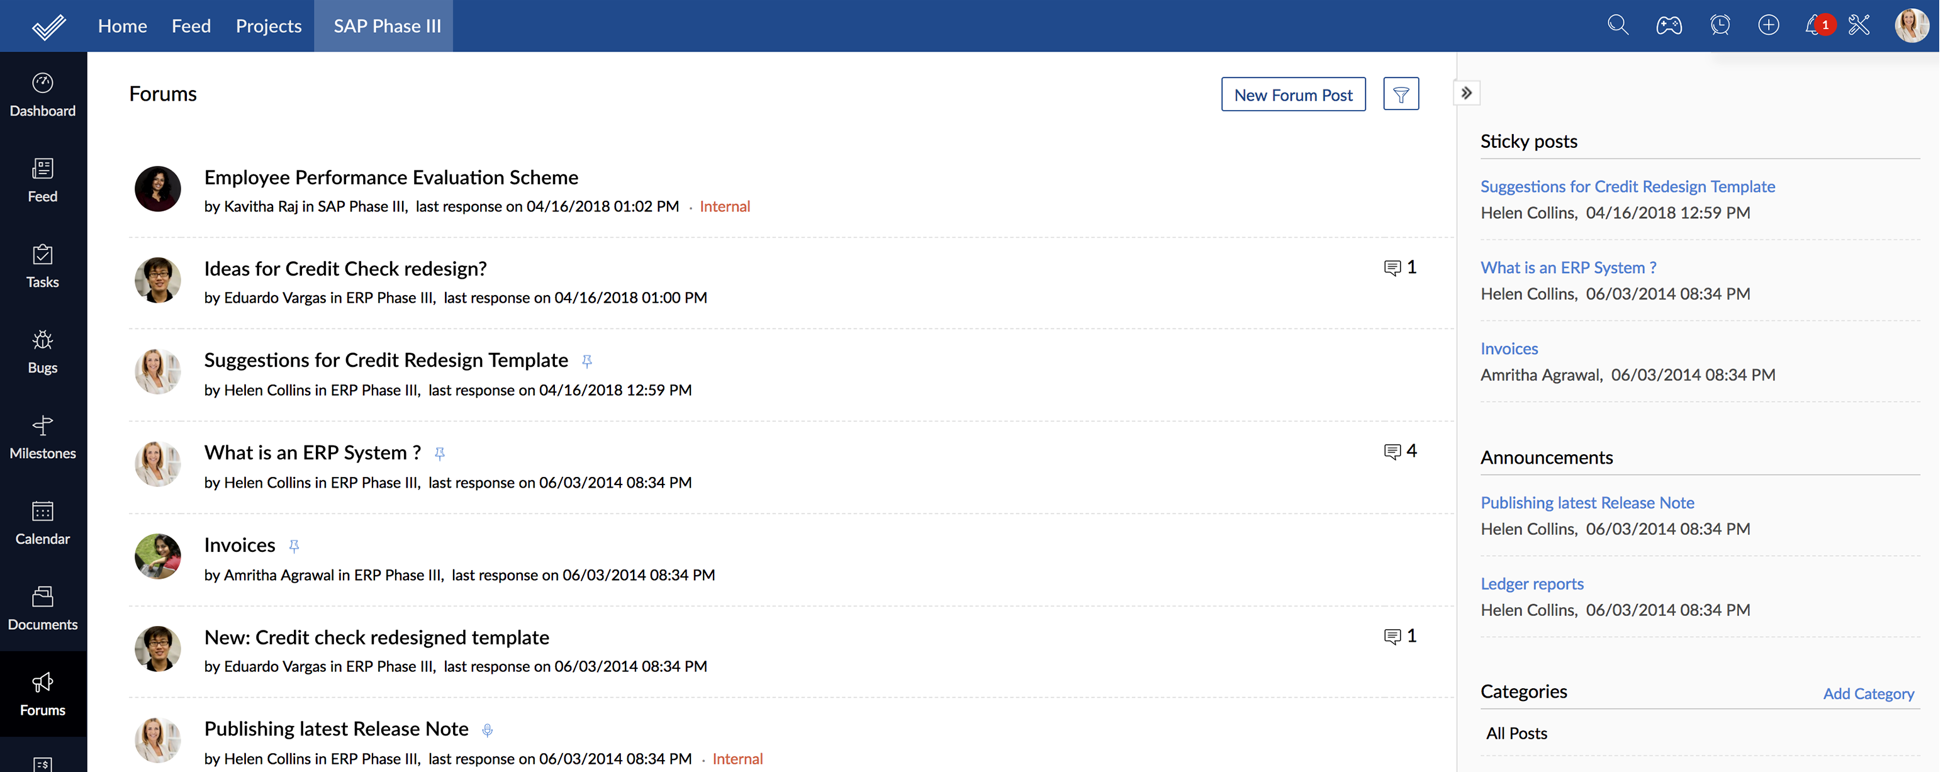The image size is (1943, 772).
Task: Click the Forums page heading
Action: [163, 94]
